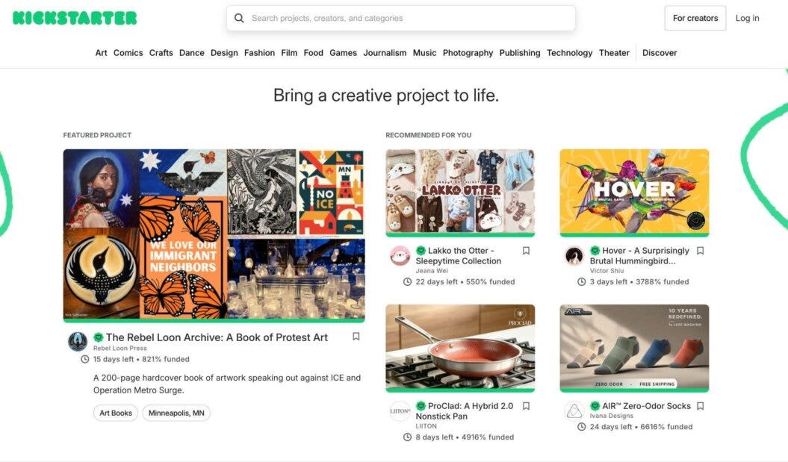Click Rebel Loon Press creator name

point(120,348)
